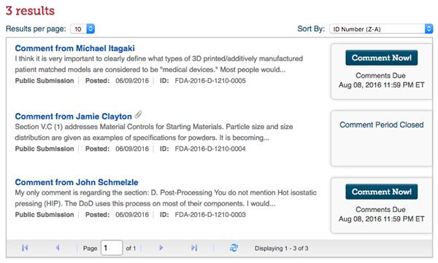Click the Displaying 1 - 3 of 3 text
Screen dimensions: 438x263
[281, 248]
